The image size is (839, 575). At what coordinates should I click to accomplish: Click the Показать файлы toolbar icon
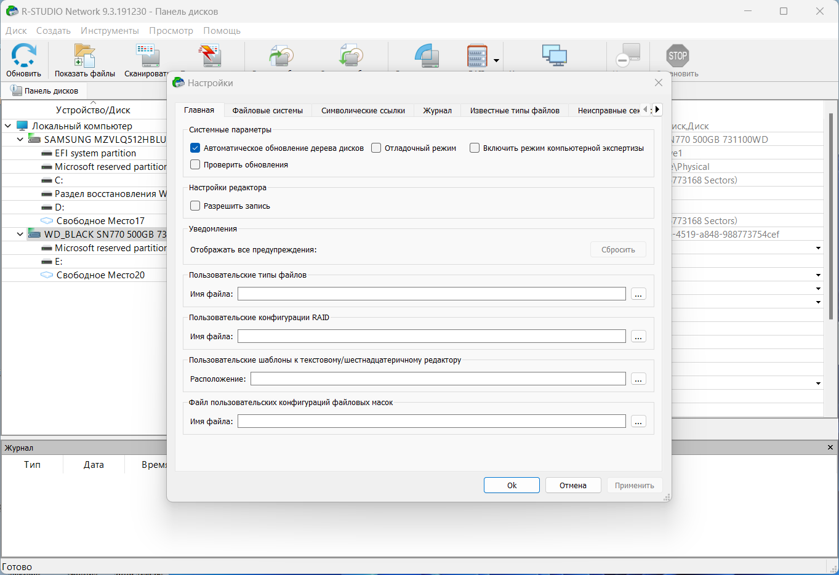click(x=84, y=55)
